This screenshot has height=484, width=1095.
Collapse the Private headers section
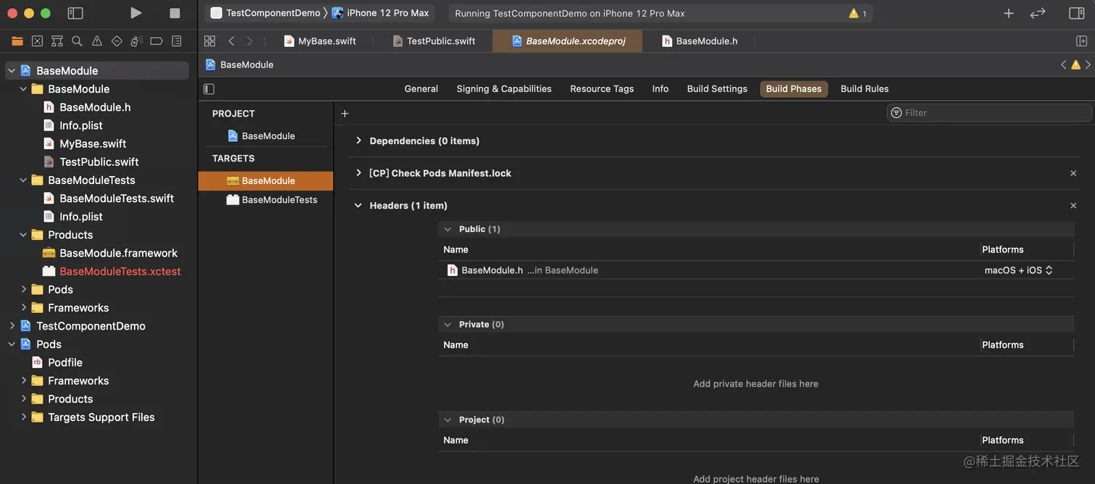click(x=448, y=325)
